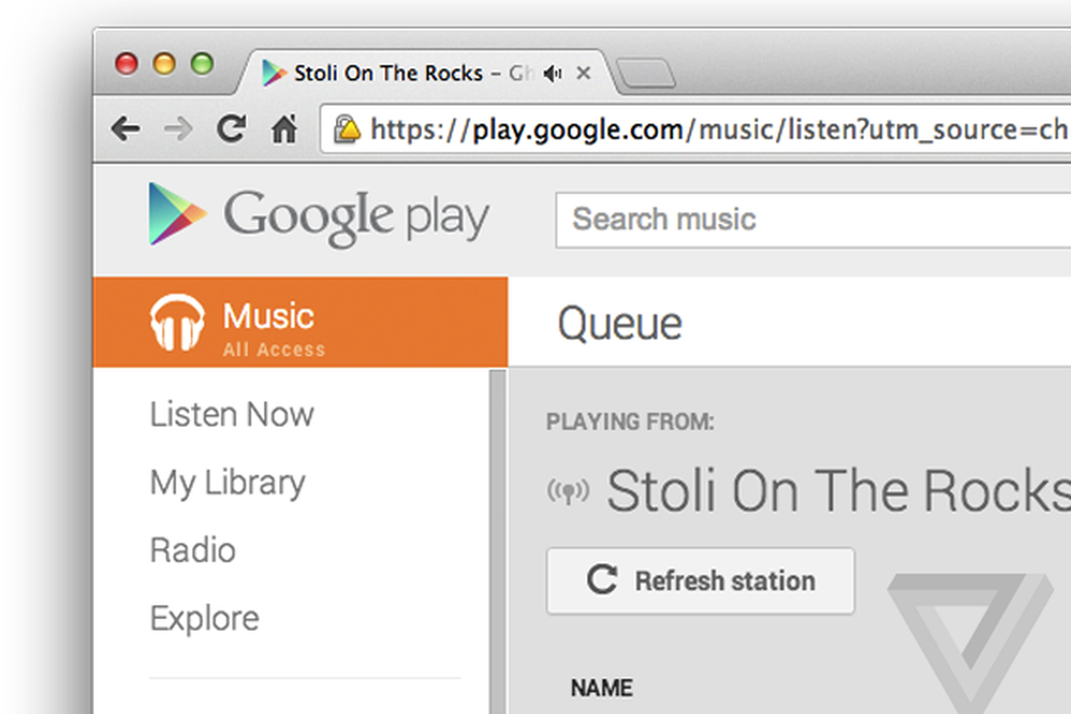Click the Queue heading

pyautogui.click(x=620, y=324)
